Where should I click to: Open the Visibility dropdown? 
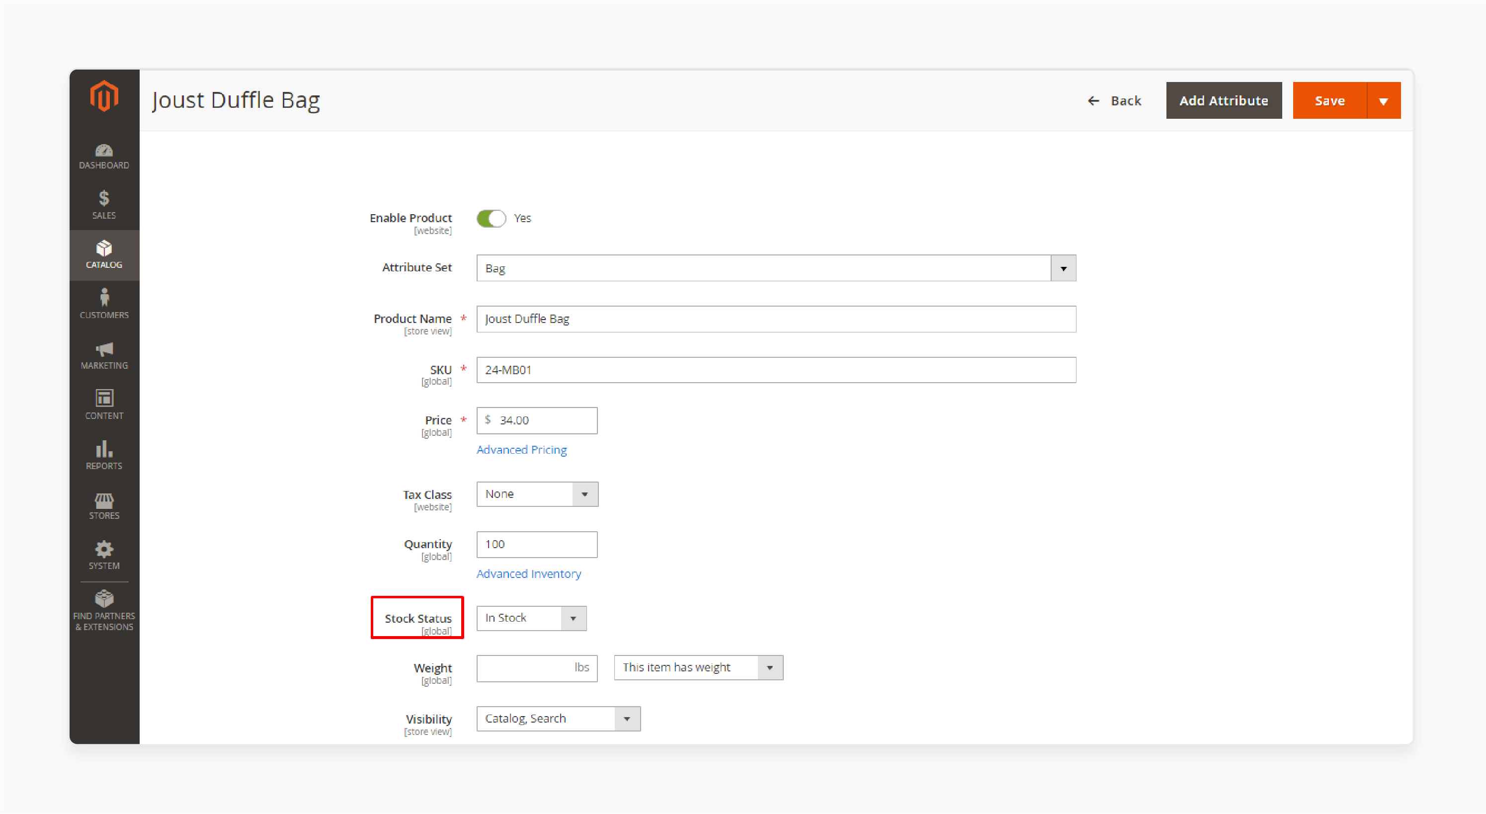[x=559, y=719]
